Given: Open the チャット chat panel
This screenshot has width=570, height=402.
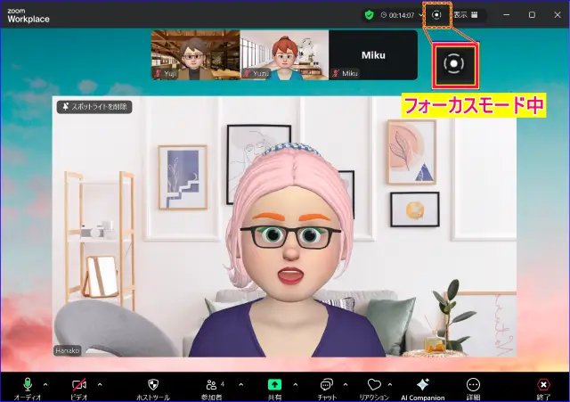Looking at the screenshot, I should click(x=327, y=384).
